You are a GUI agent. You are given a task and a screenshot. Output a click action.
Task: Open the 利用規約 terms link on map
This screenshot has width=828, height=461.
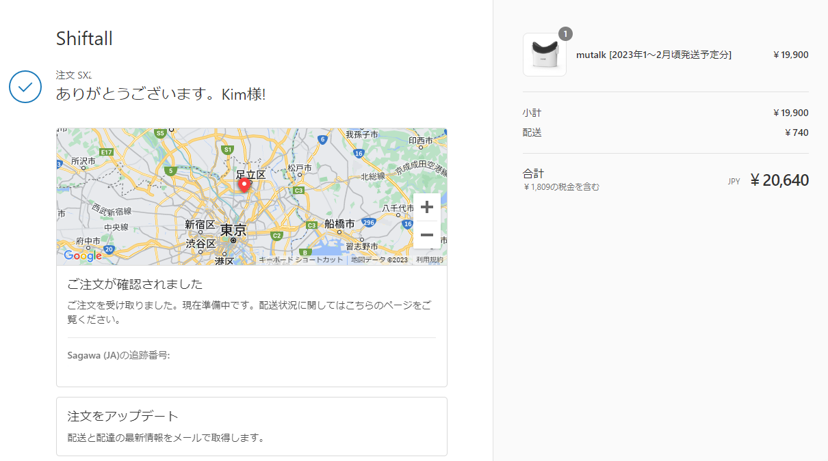click(x=430, y=260)
